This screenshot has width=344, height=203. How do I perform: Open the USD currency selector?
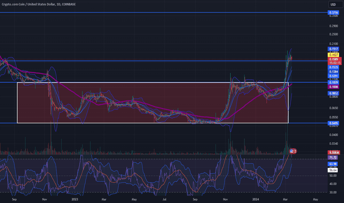(336, 4)
